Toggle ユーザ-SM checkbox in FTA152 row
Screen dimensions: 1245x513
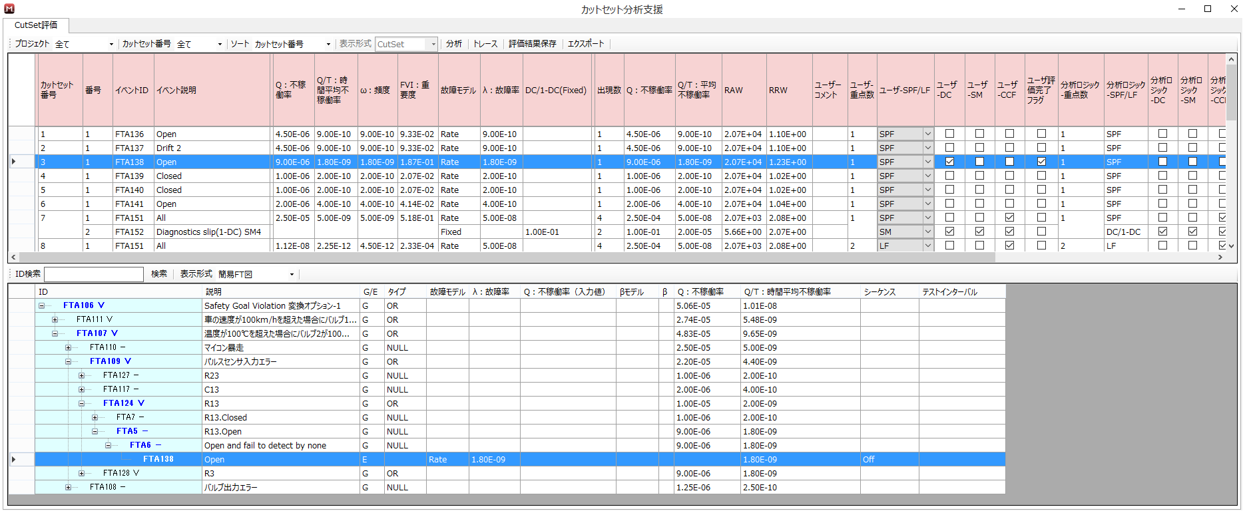(x=979, y=232)
